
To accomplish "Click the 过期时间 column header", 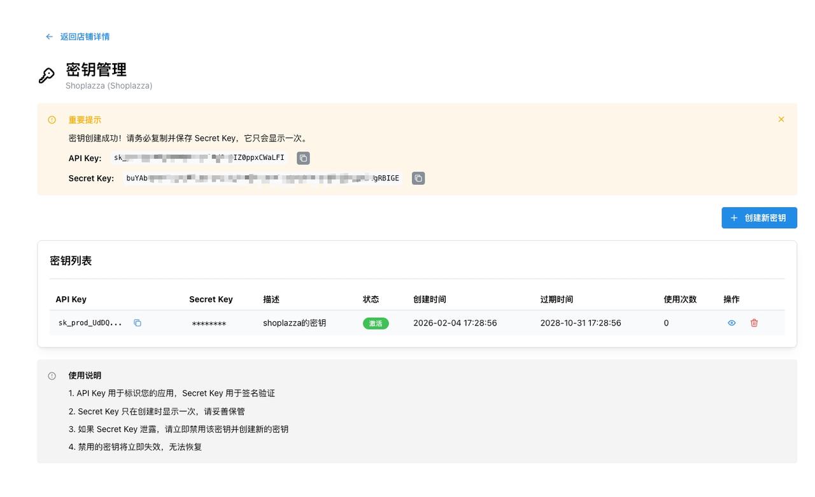I will click(556, 299).
